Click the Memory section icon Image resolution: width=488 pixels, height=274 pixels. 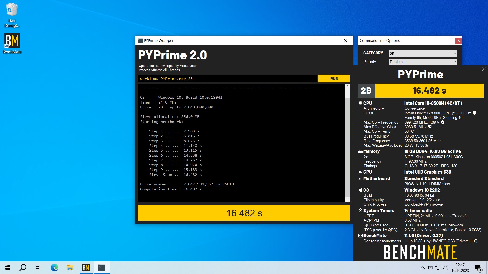pyautogui.click(x=360, y=151)
